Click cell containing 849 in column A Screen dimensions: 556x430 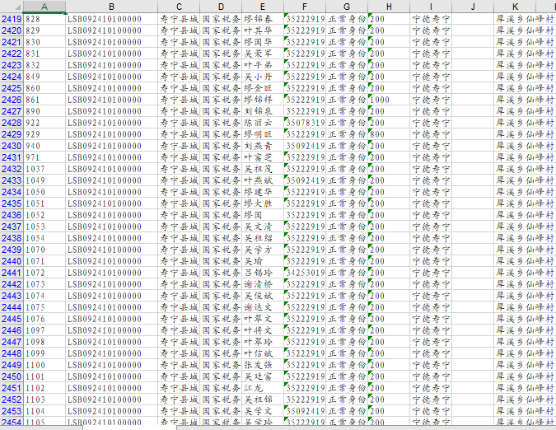coord(44,77)
